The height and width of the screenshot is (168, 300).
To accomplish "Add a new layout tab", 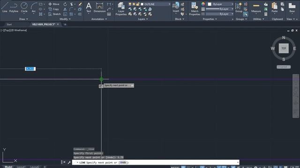I will 45,167.
